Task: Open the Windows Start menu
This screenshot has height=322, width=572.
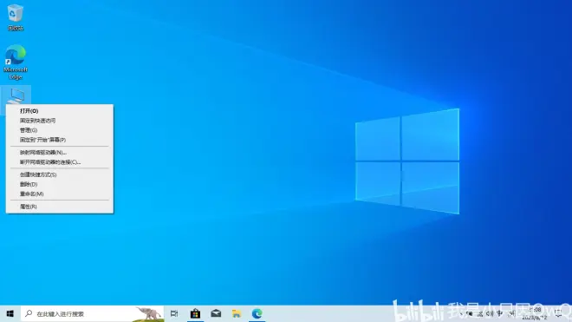Action: point(10,313)
